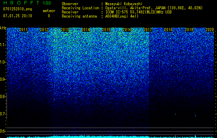Click the 1.1 kHz axis label
217x138 pixels.
3,45
